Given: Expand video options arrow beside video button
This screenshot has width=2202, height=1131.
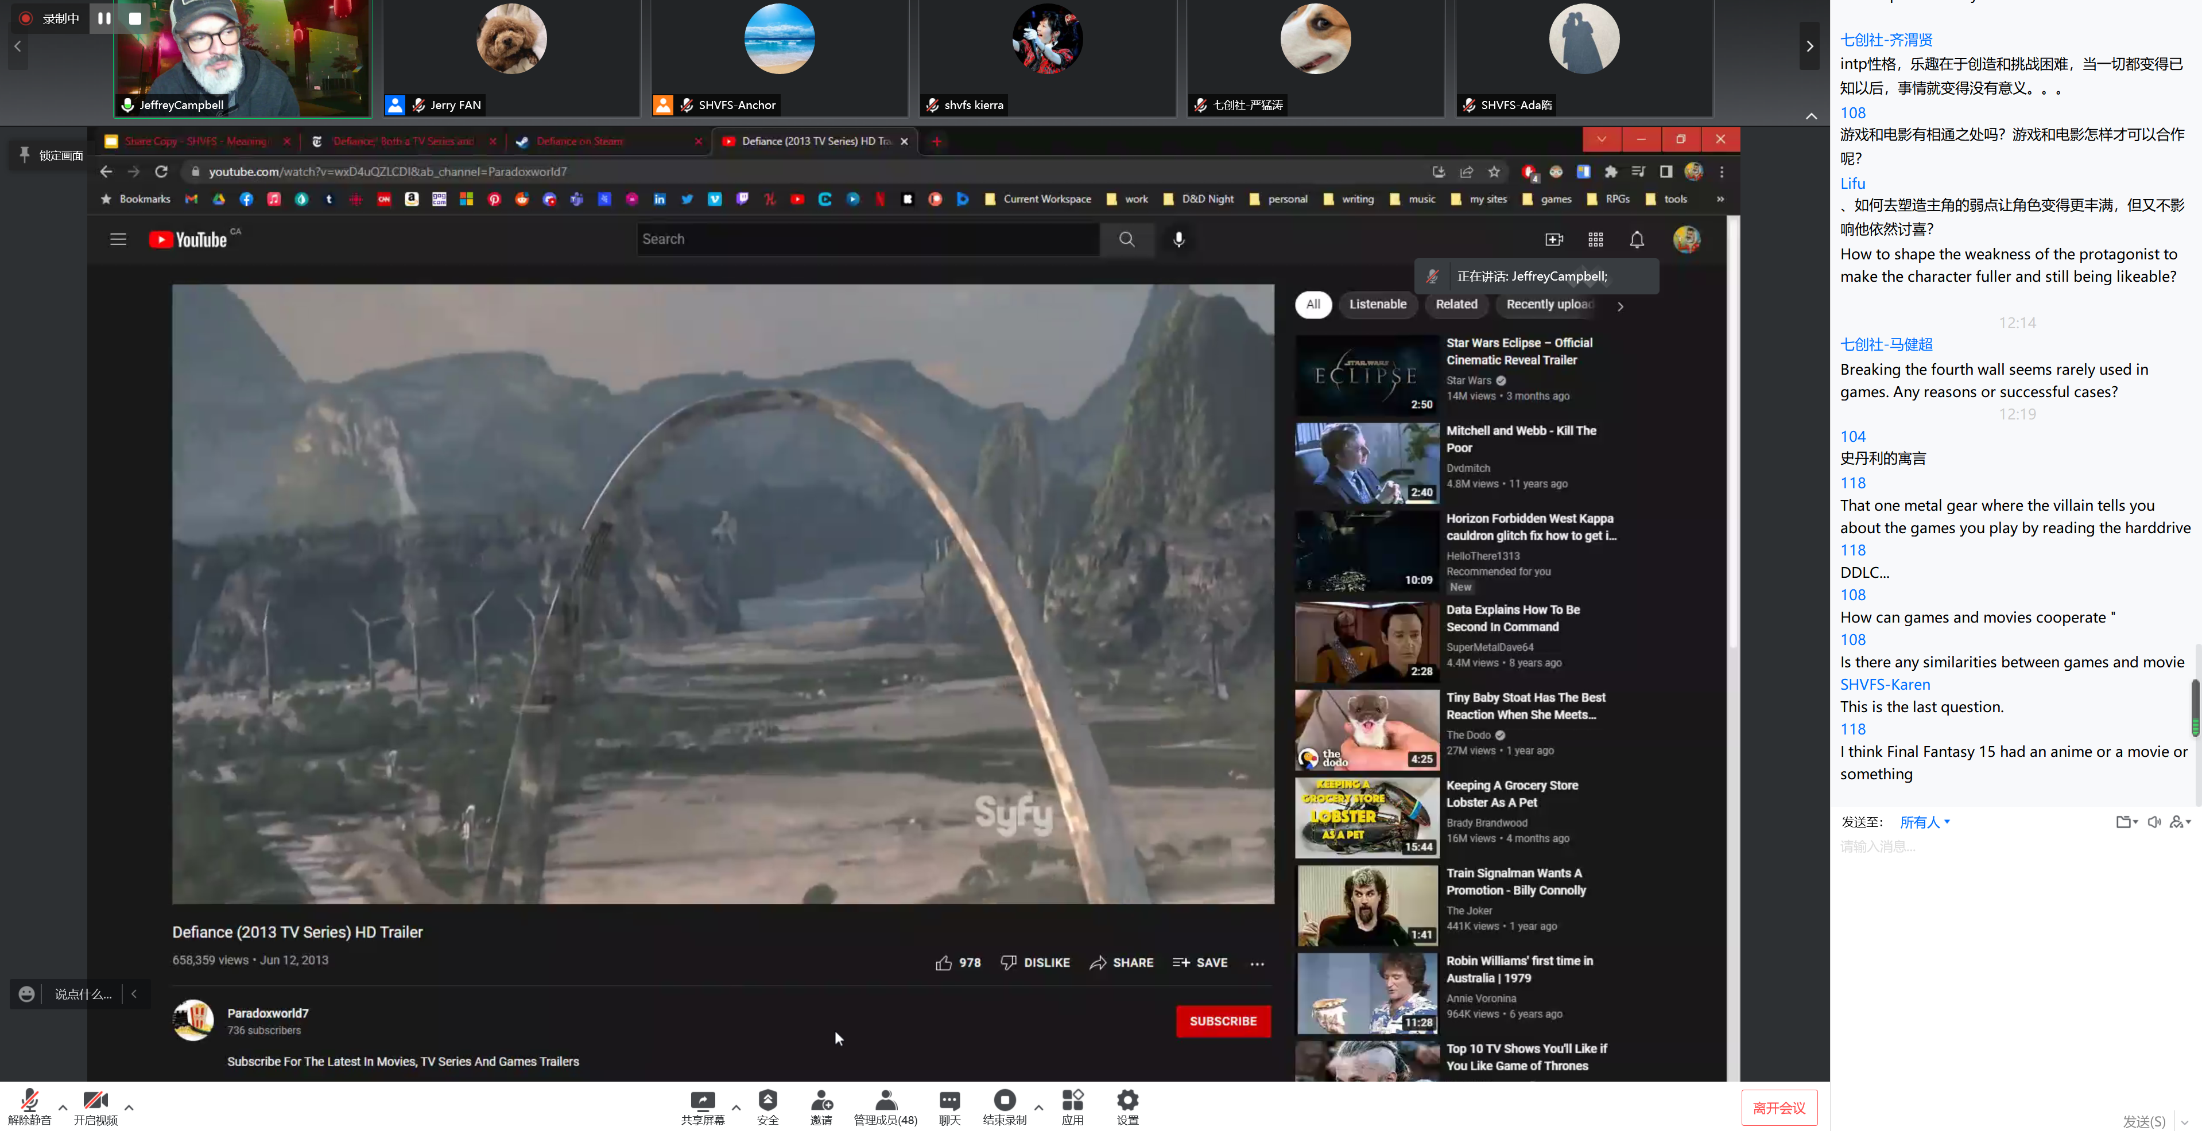Looking at the screenshot, I should pyautogui.click(x=129, y=1107).
